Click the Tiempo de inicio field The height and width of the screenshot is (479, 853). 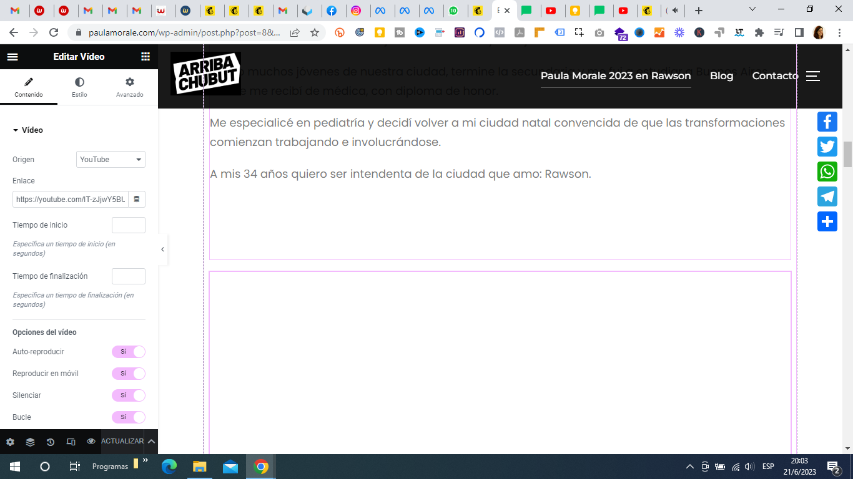pyautogui.click(x=129, y=225)
